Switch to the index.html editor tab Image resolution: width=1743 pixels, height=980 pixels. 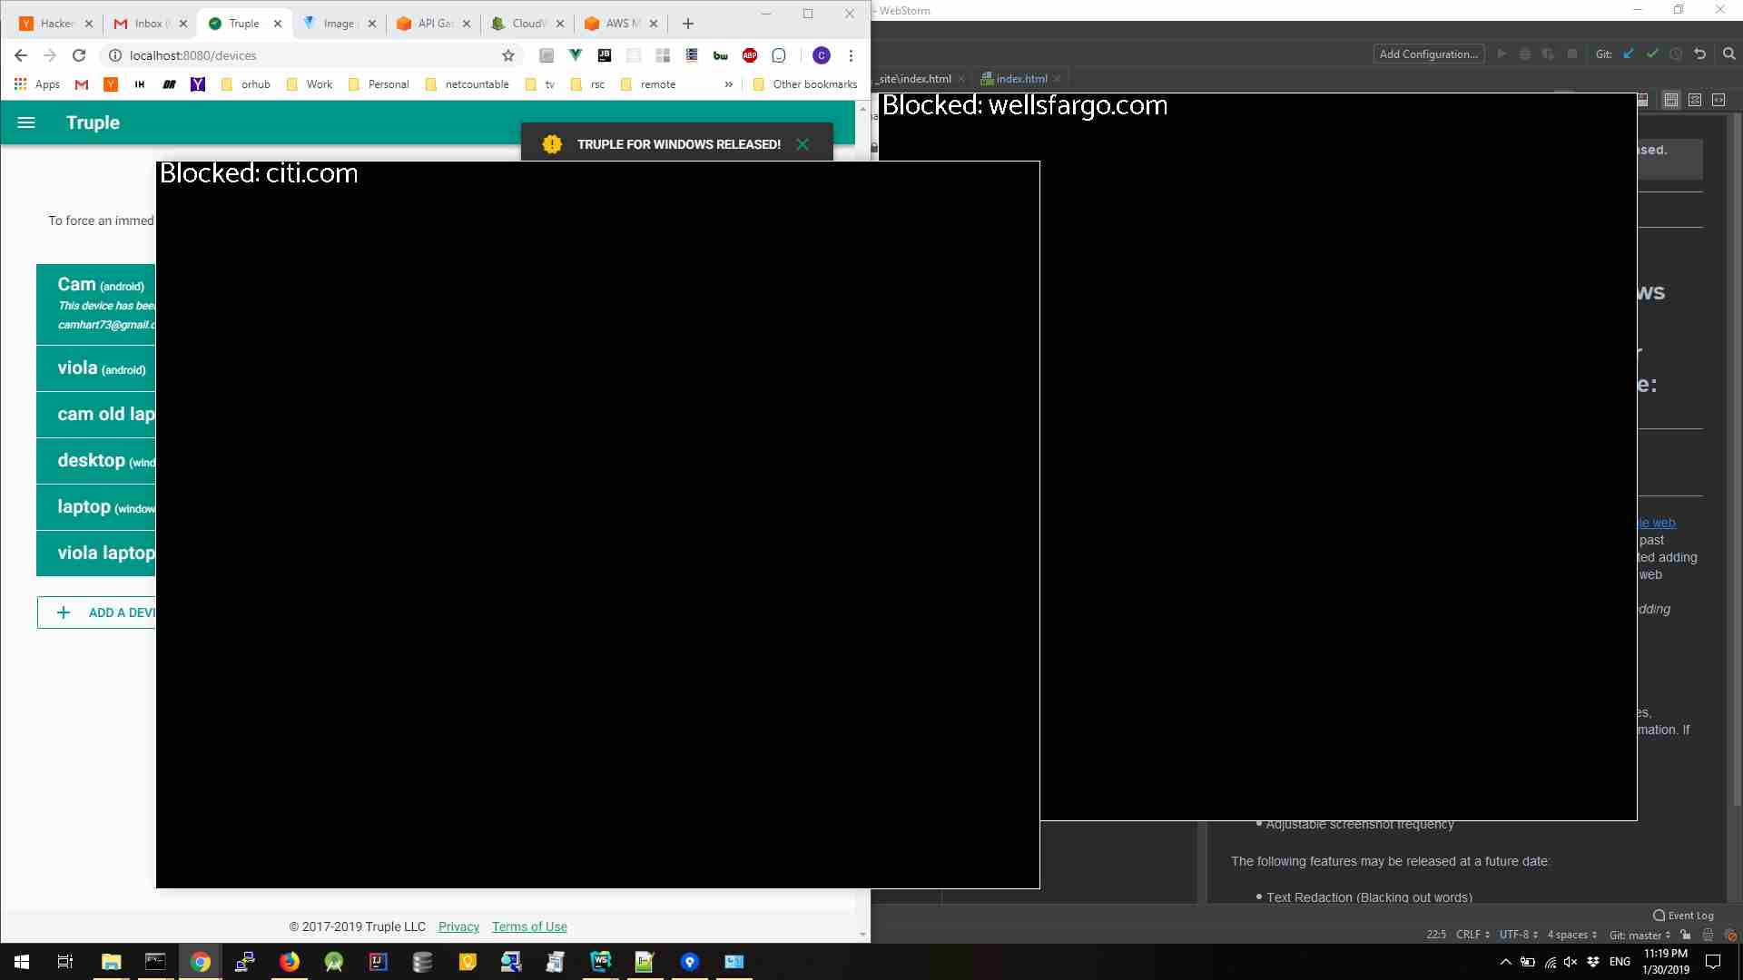click(x=1020, y=79)
